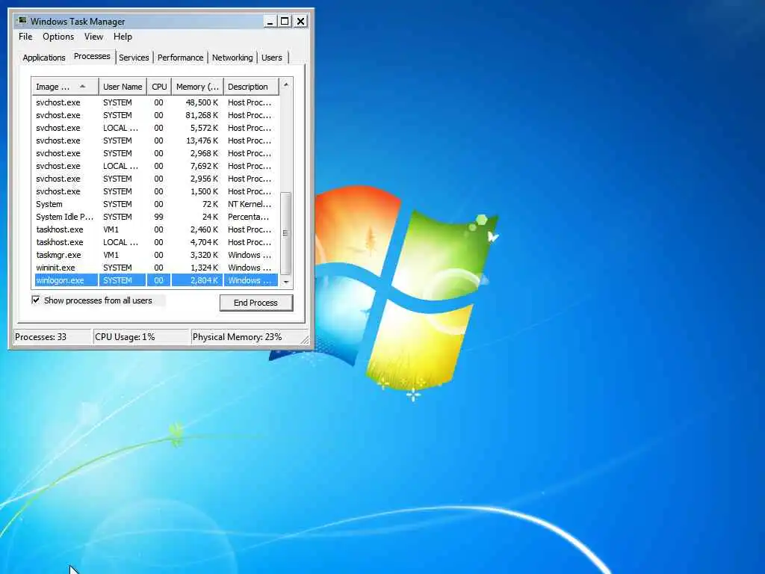Click the CPU Usage: 1% status entry
The height and width of the screenshot is (574, 765).
(x=141, y=337)
